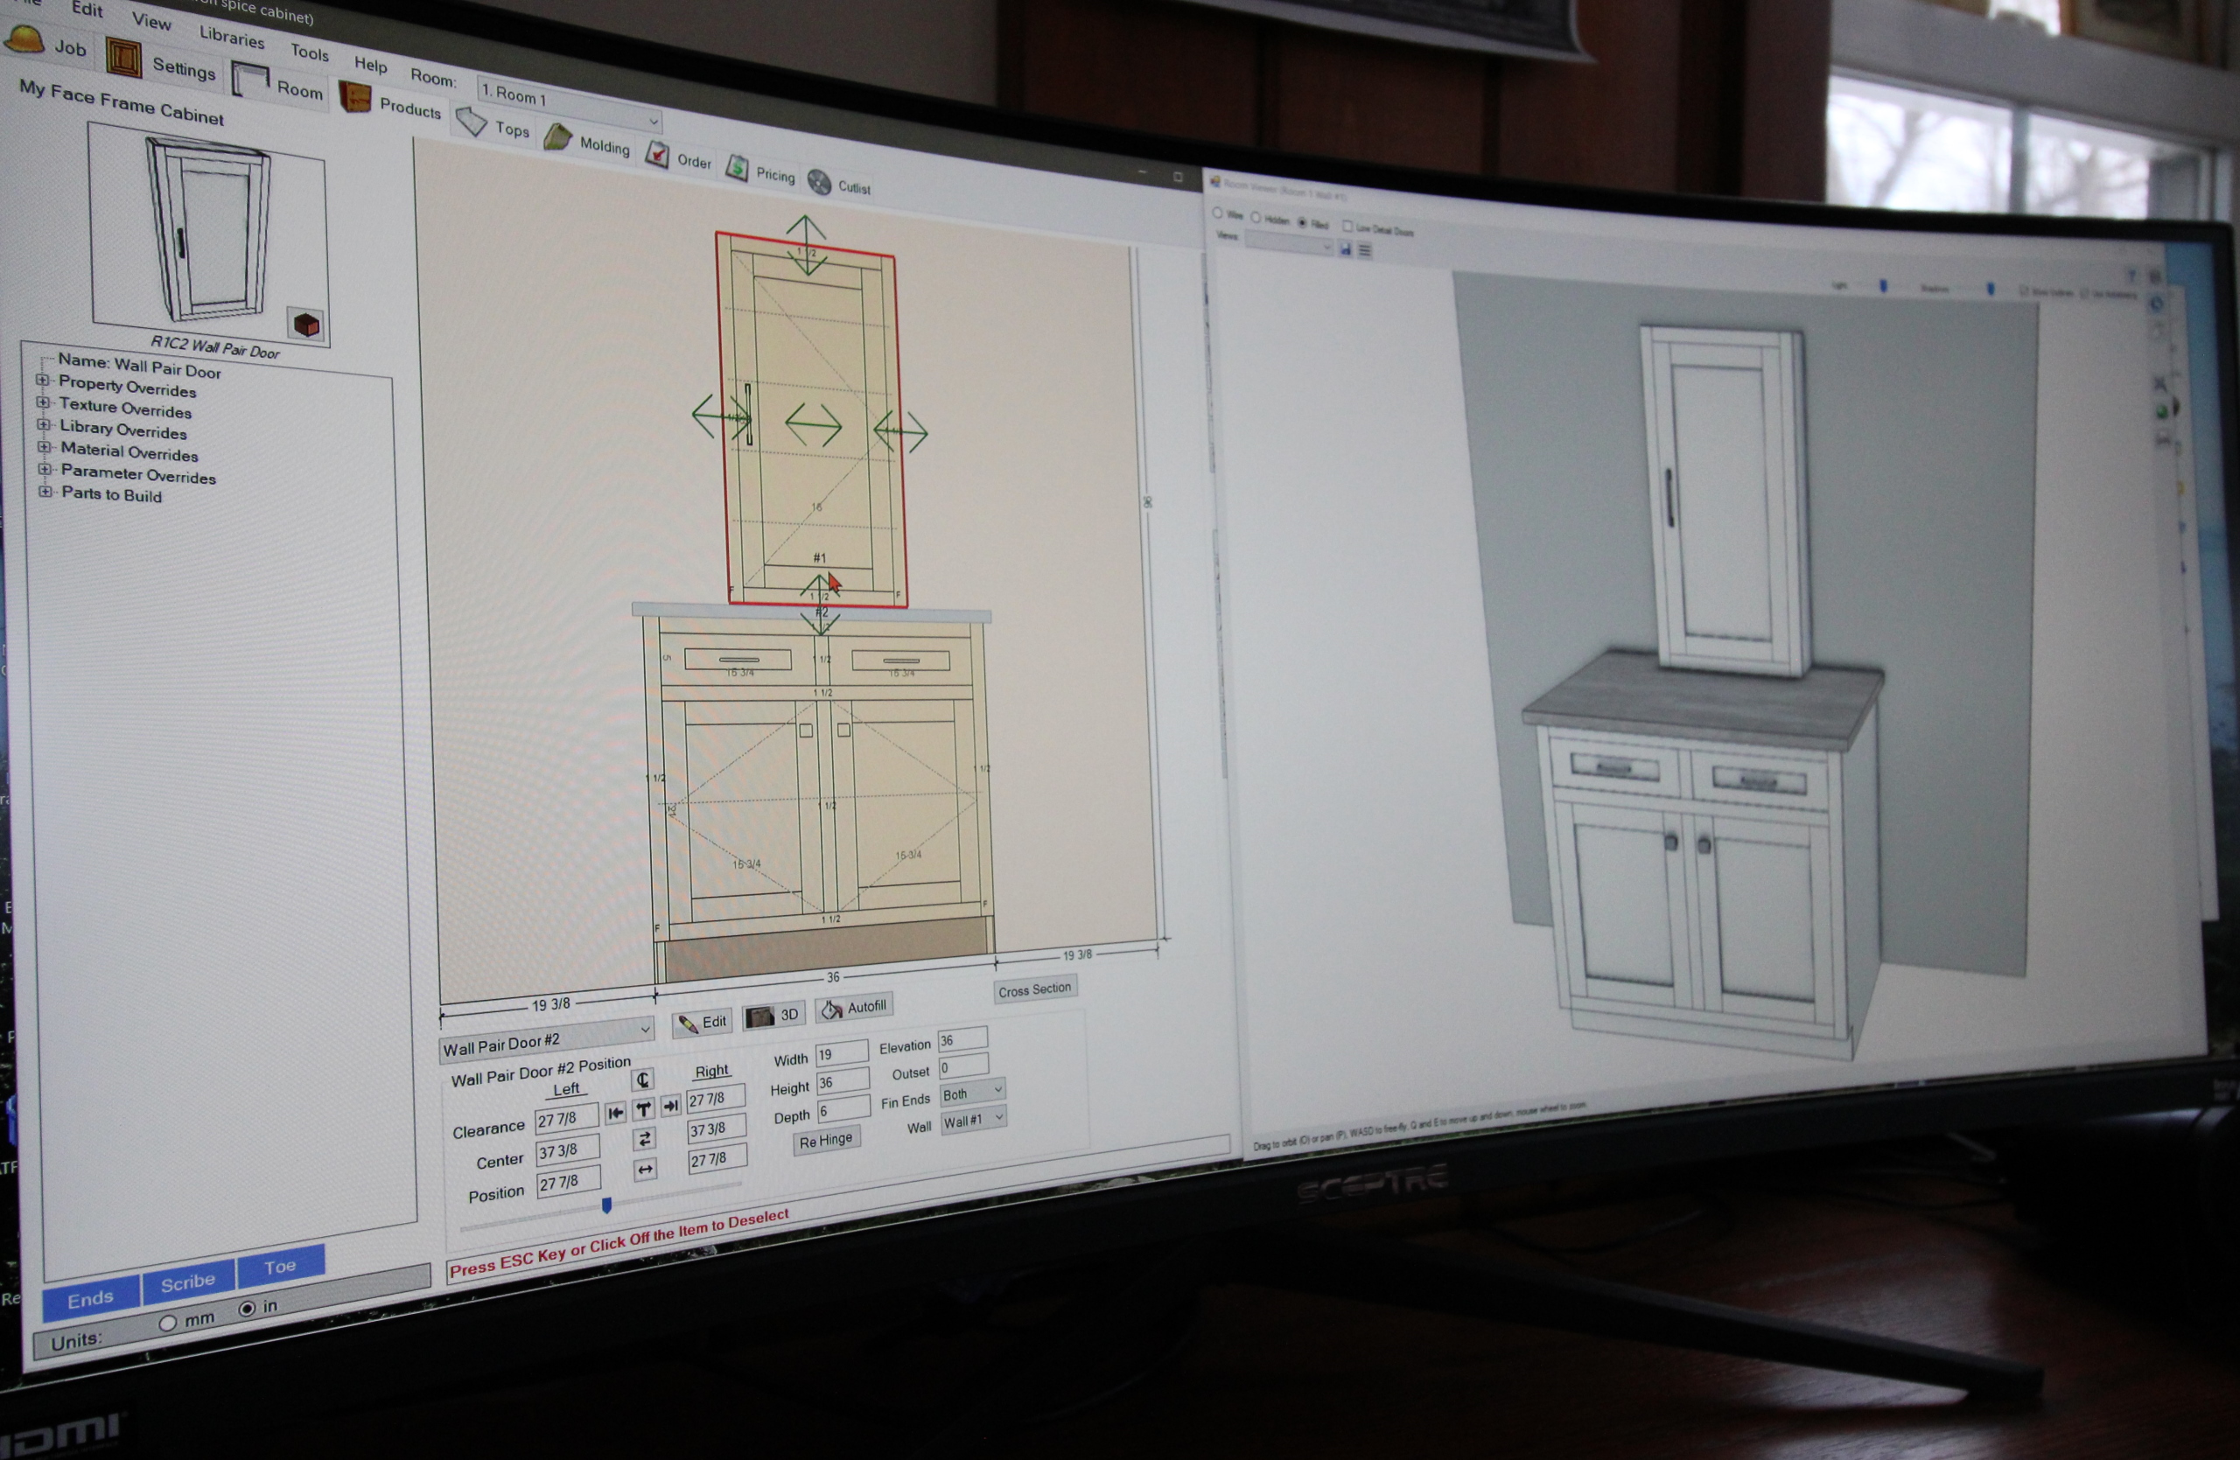This screenshot has height=1460, width=2240.
Task: Open the Libraries menu
Action: [x=232, y=38]
